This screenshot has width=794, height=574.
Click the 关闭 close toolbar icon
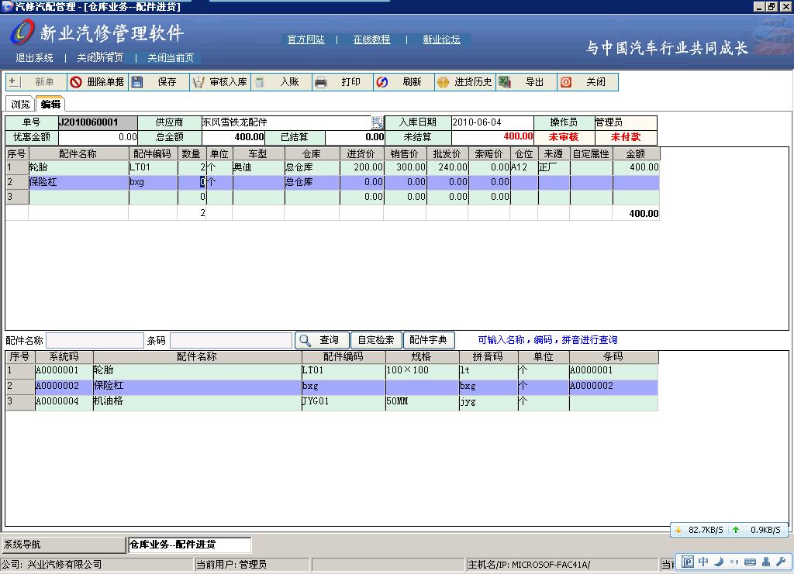pyautogui.click(x=566, y=82)
